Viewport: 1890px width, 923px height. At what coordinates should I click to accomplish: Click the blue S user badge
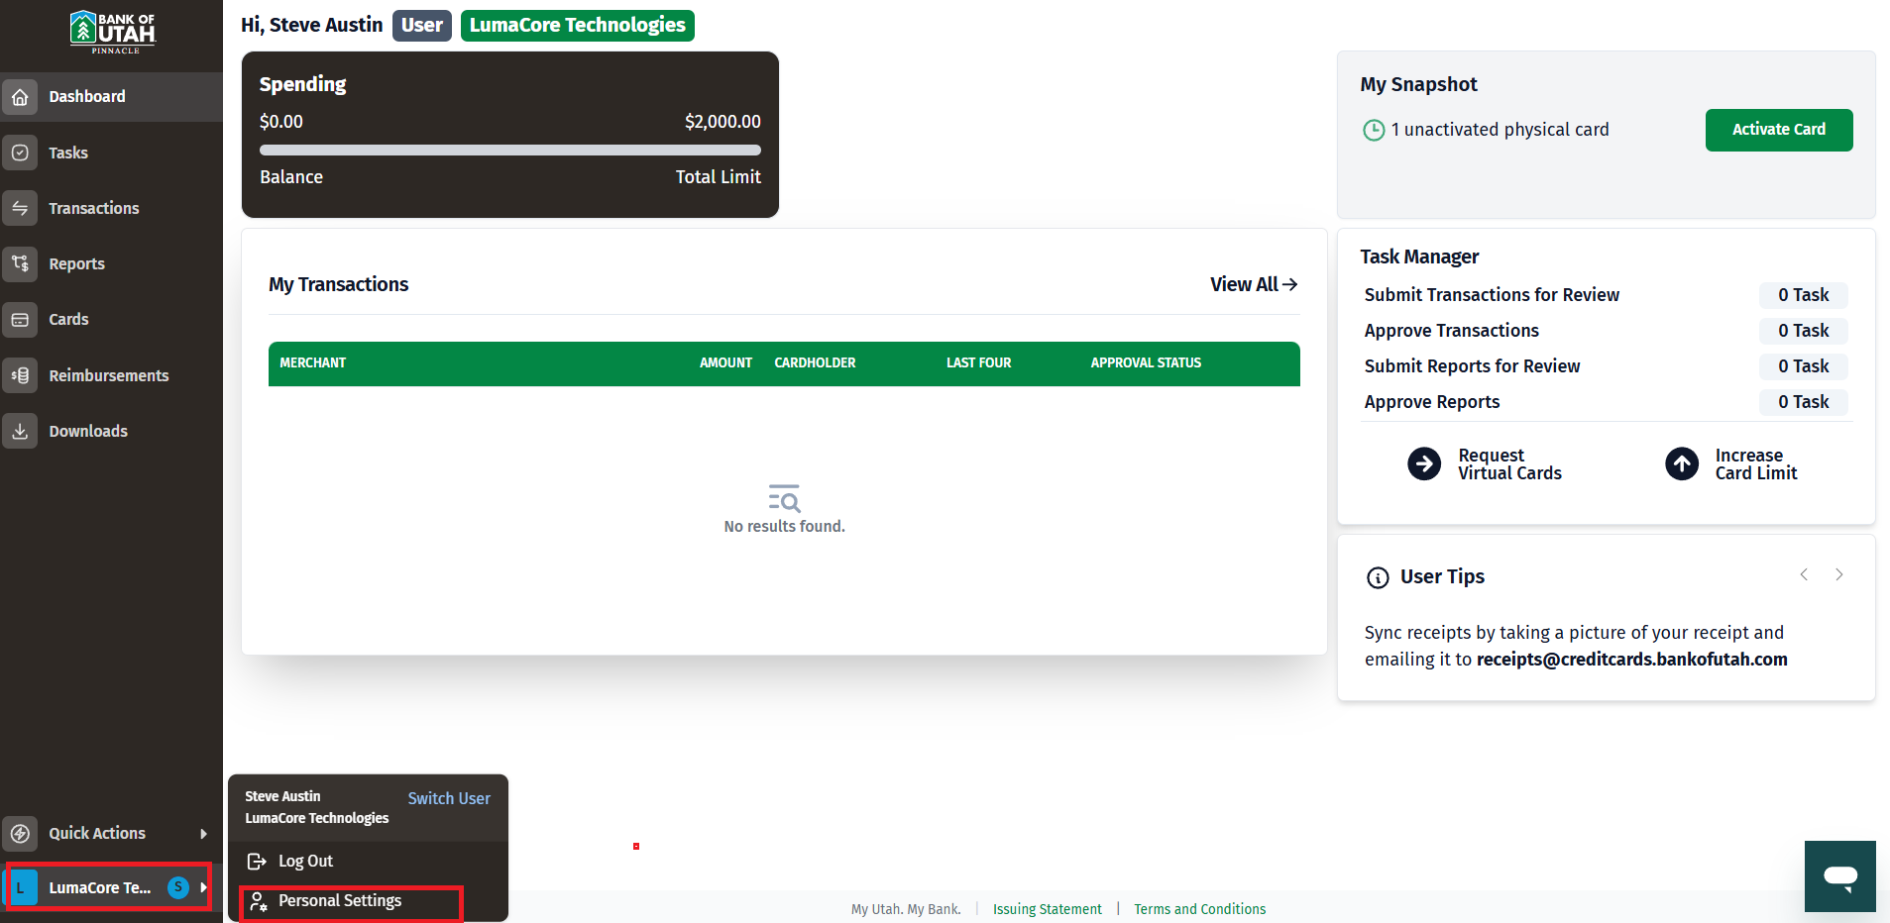(x=178, y=887)
